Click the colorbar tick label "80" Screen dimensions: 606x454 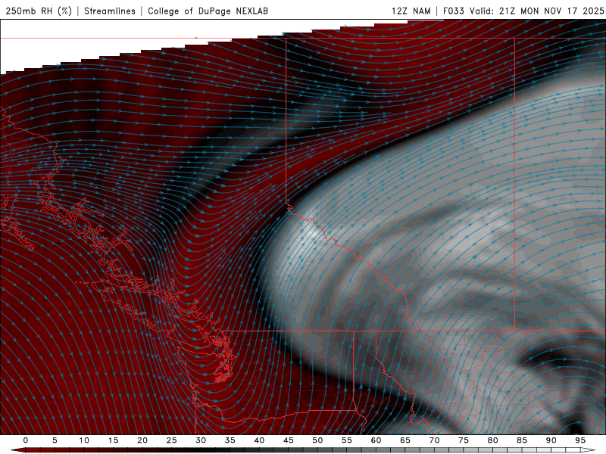(x=492, y=440)
